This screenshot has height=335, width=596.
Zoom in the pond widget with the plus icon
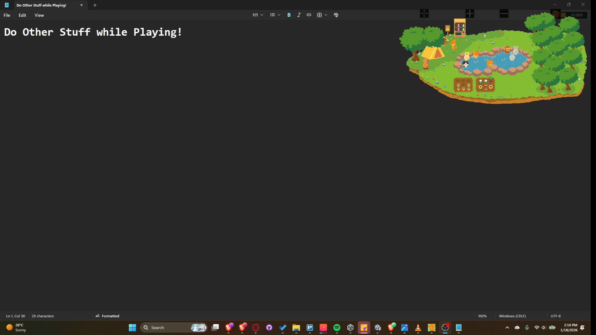[470, 14]
